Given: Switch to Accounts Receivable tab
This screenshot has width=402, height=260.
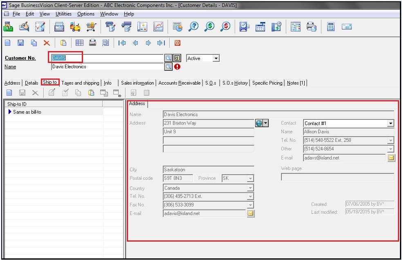Looking at the screenshot, I should 180,83.
